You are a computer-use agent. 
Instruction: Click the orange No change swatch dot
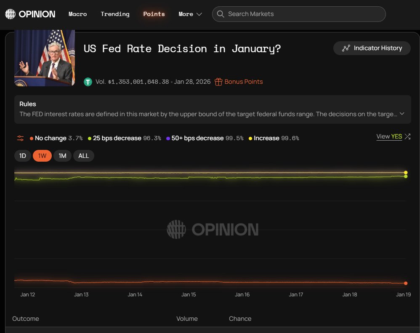point(32,139)
